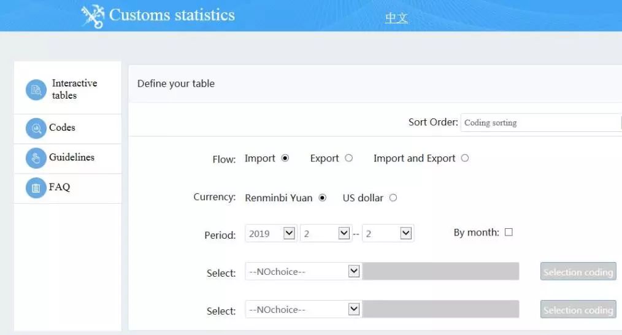This screenshot has width=622, height=335.
Task: Click the Customs statistics logo icon
Action: click(93, 16)
